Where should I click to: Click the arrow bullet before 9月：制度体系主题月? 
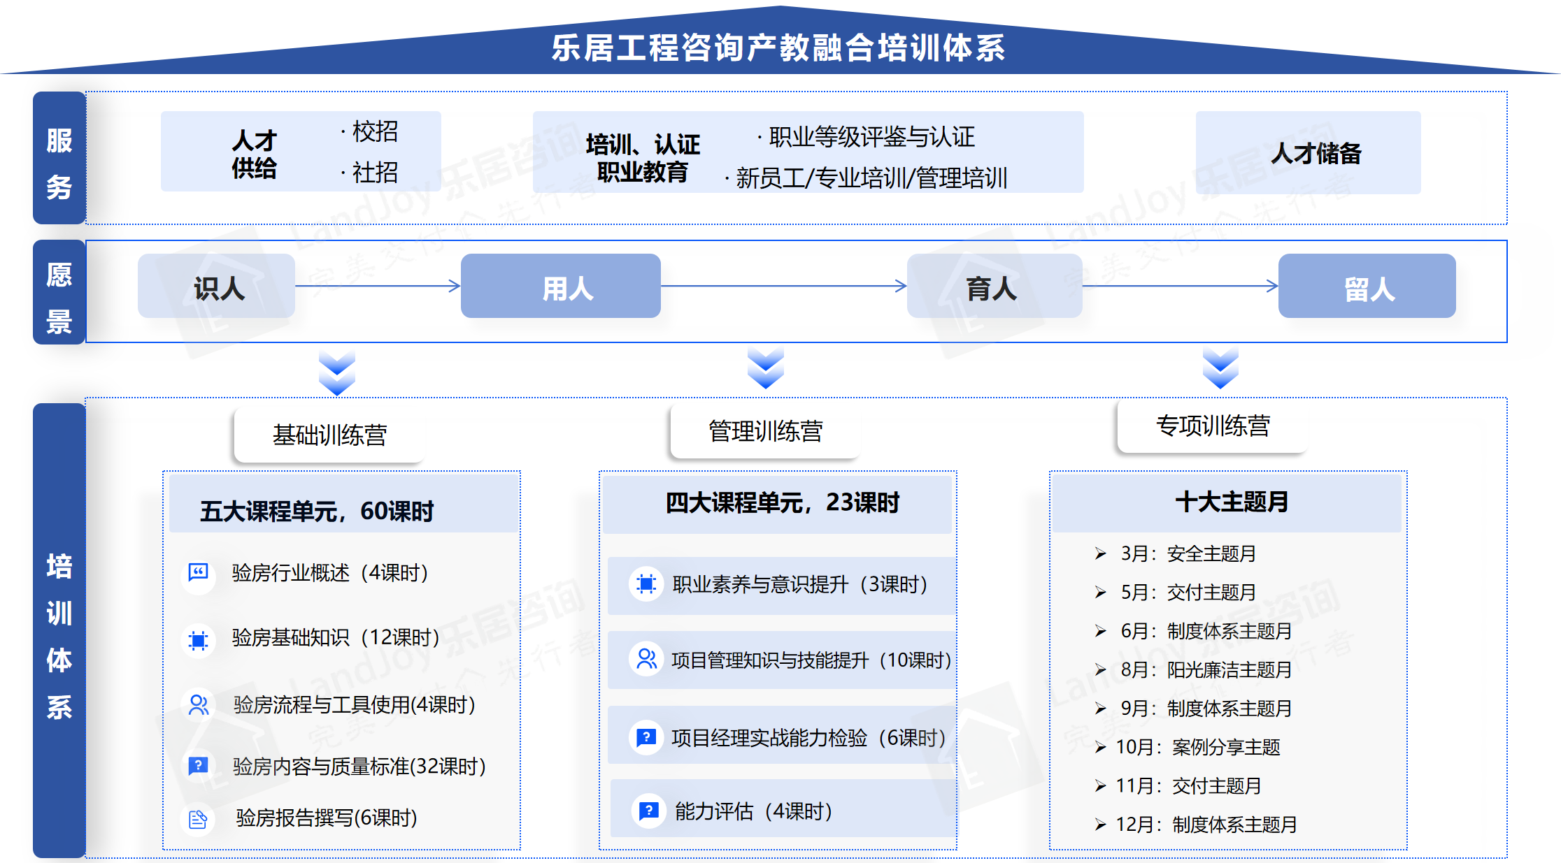[1100, 709]
